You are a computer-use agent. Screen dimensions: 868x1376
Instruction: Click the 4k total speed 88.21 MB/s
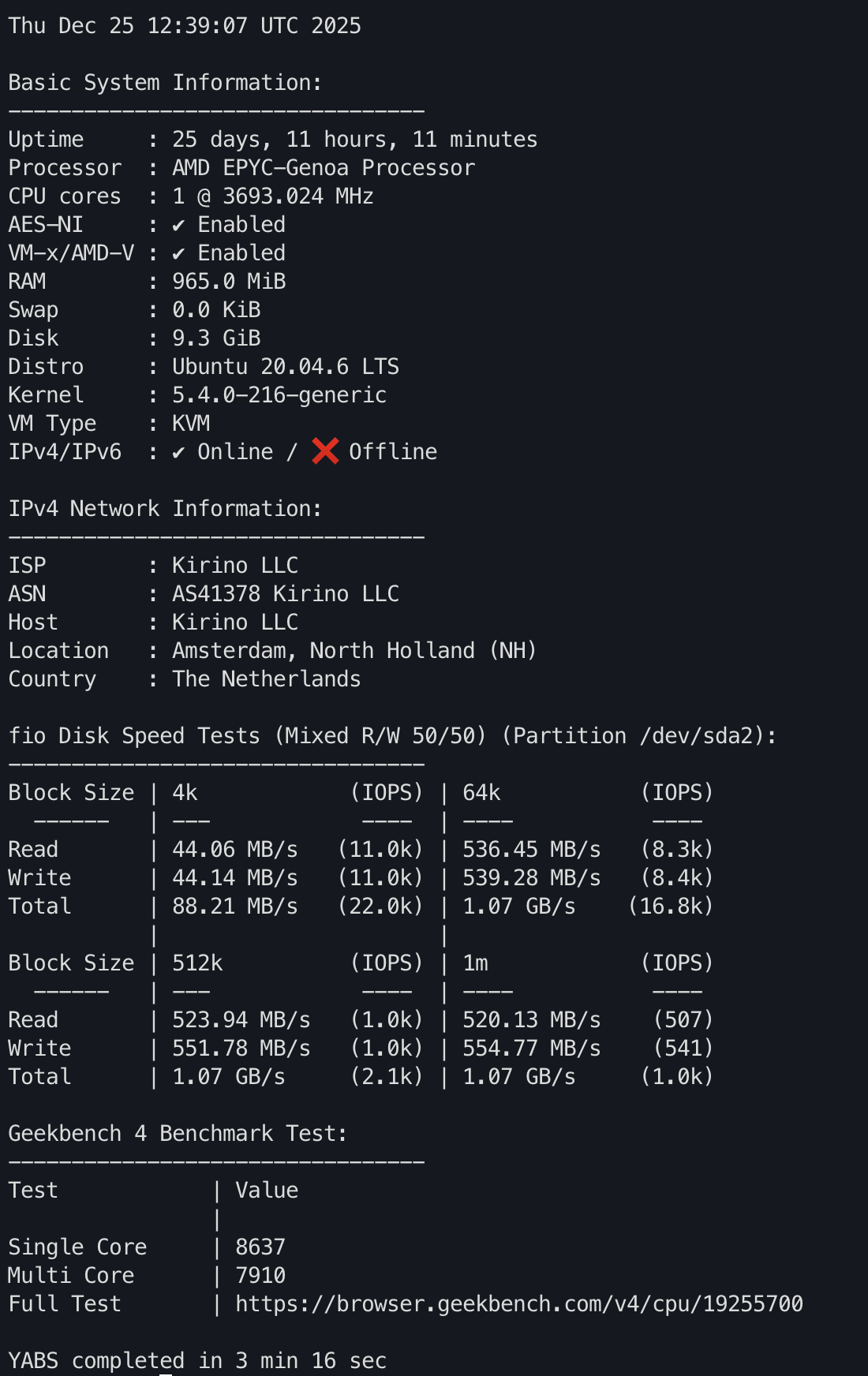(x=234, y=906)
